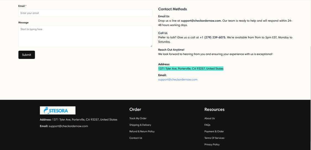Click the support email in the footer

tap(68, 126)
